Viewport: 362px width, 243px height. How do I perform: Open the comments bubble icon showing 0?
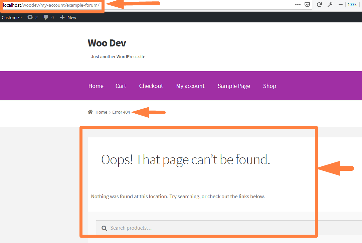point(49,17)
